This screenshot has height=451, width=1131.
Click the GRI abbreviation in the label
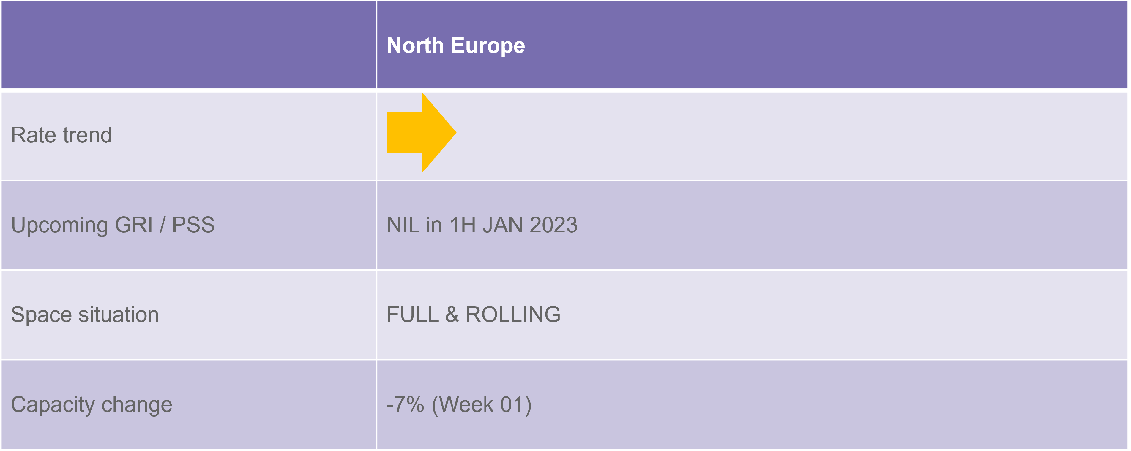[134, 225]
